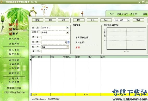
Task: Click the butterfly icon beside 账户
Action: click(10, 34)
